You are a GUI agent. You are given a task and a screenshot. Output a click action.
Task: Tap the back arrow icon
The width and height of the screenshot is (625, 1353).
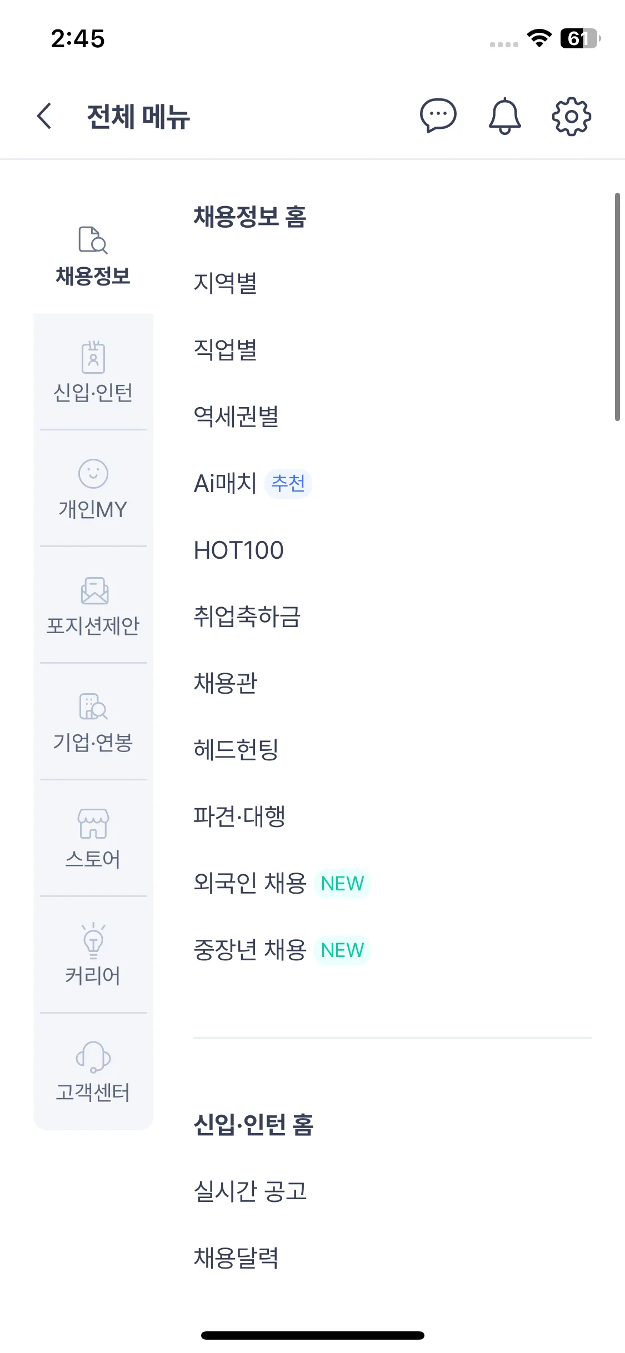[x=44, y=116]
